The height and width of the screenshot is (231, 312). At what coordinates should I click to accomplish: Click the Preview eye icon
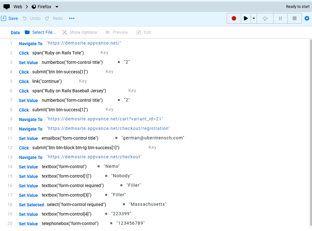(107, 32)
